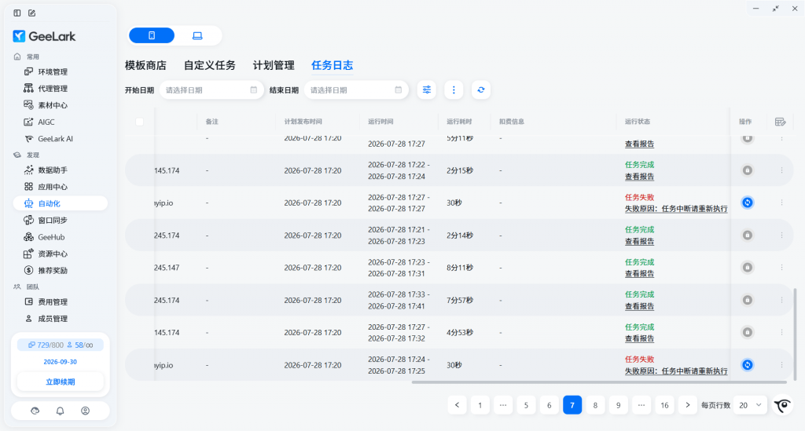This screenshot has height=431, width=805.
Task: Toggle the sidebar collapse icon
Action: (x=17, y=13)
